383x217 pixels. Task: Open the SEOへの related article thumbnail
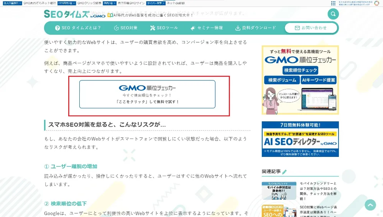tap(279, 211)
